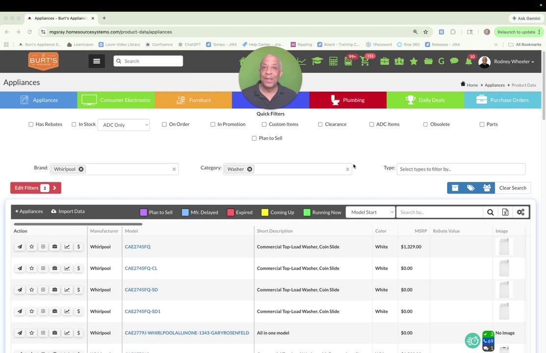Open the shopping cart with 116 badge
The width and height of the screenshot is (546, 353).
pos(365,61)
